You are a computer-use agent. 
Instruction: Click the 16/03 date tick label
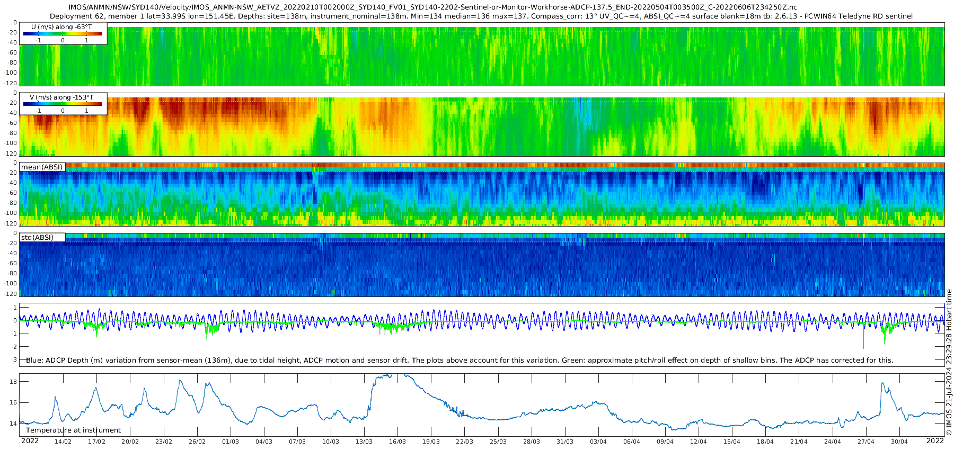pyautogui.click(x=397, y=442)
